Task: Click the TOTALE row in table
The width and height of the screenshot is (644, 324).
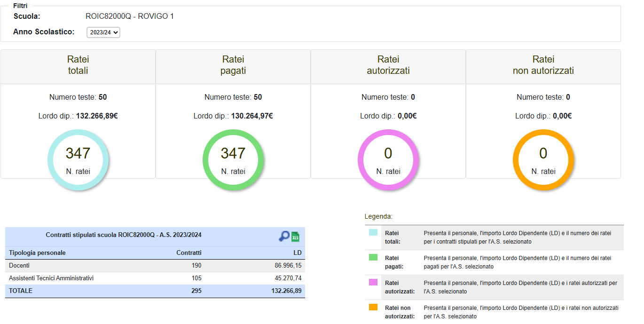Action: (x=155, y=291)
